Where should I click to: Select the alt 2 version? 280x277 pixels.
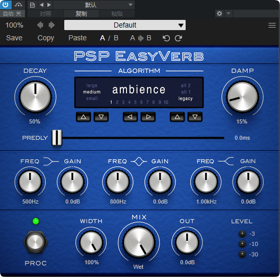coord(186,85)
